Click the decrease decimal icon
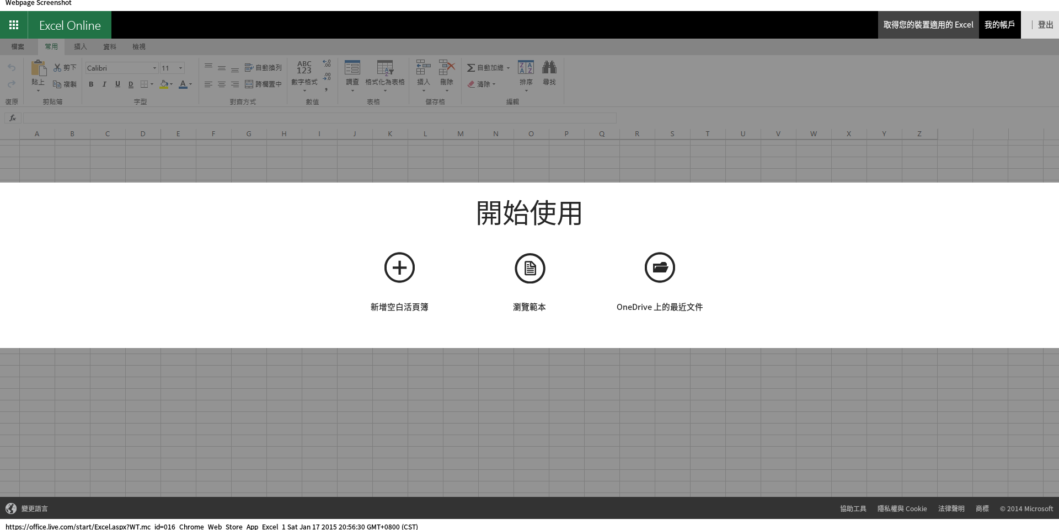Screen dimensions: 1059x530 pos(327,77)
